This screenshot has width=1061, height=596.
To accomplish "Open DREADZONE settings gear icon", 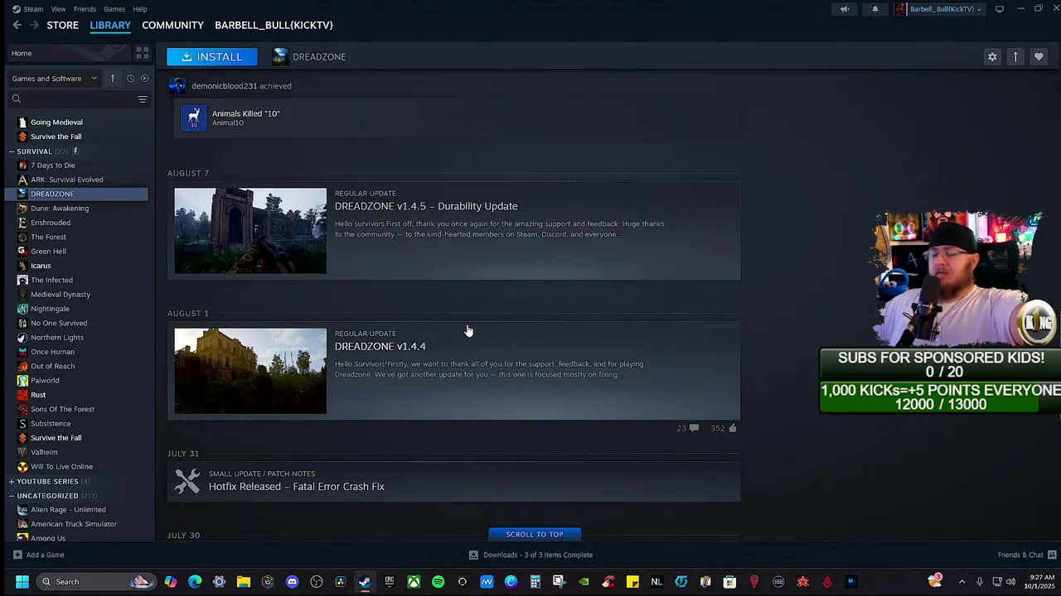I will (992, 57).
